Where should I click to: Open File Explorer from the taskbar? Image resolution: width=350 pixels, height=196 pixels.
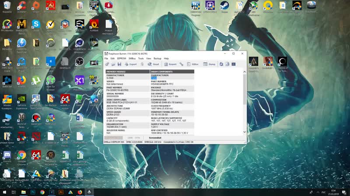coord(24,192)
